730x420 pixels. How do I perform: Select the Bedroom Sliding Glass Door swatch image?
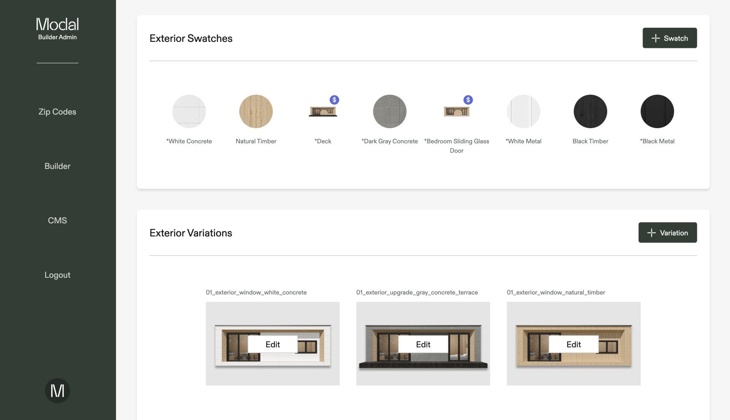(x=457, y=111)
